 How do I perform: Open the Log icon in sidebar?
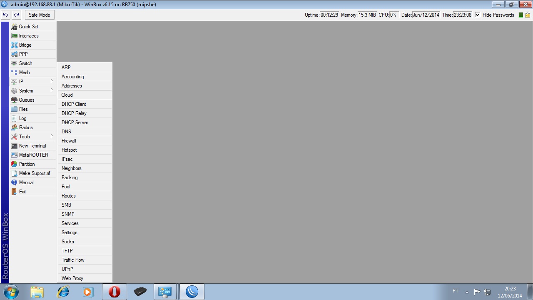pos(14,118)
